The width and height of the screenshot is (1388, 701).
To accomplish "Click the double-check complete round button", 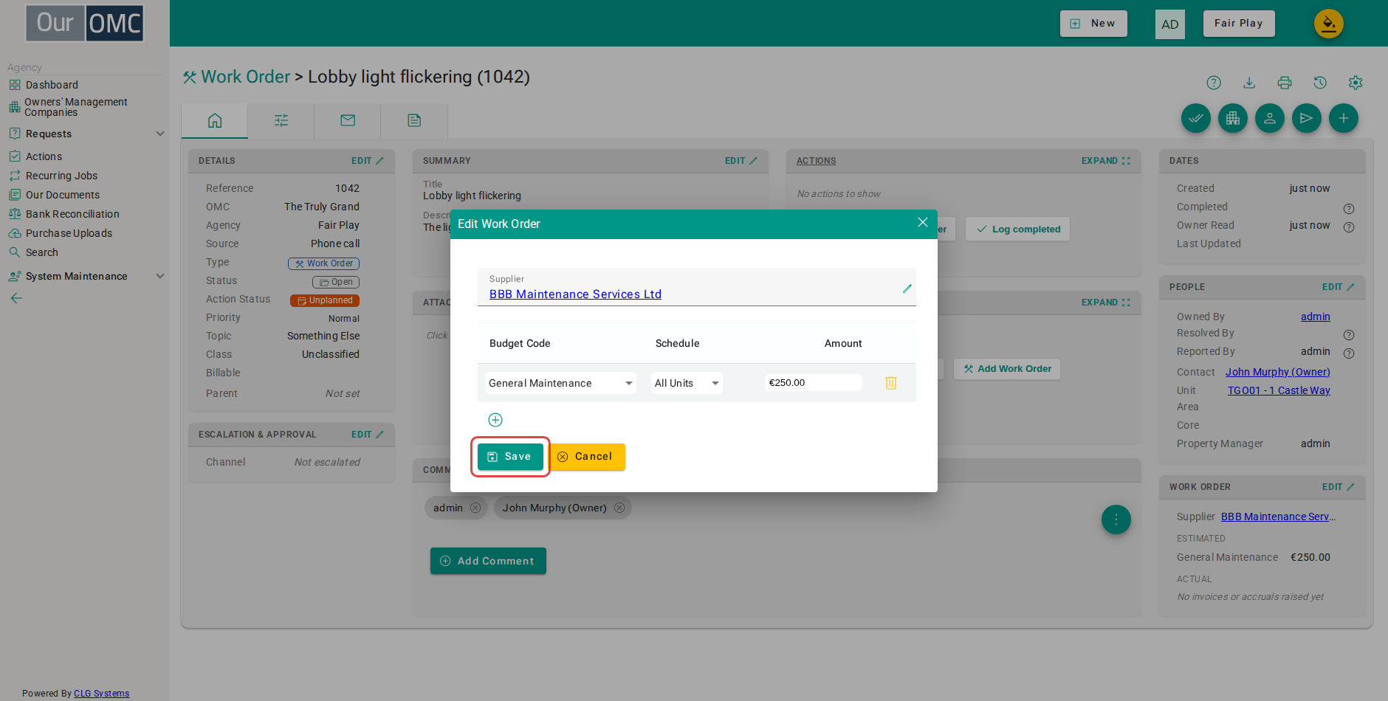I will 1196,118.
